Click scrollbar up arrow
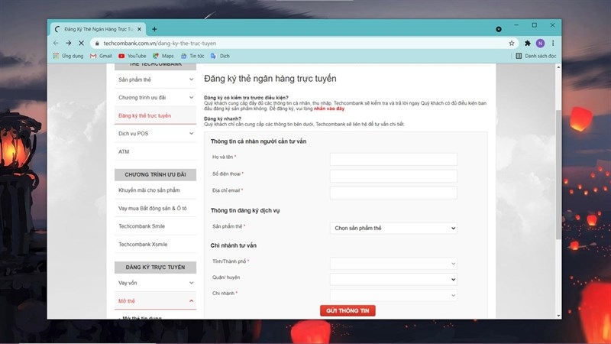 coord(558,67)
